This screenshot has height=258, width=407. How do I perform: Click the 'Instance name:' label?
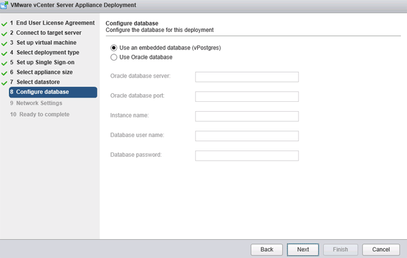pyautogui.click(x=130, y=116)
